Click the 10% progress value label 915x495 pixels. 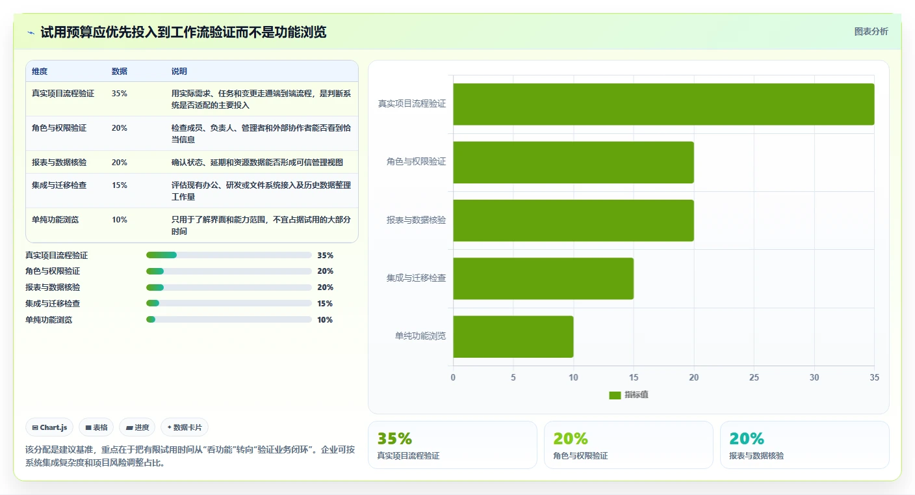pos(325,320)
